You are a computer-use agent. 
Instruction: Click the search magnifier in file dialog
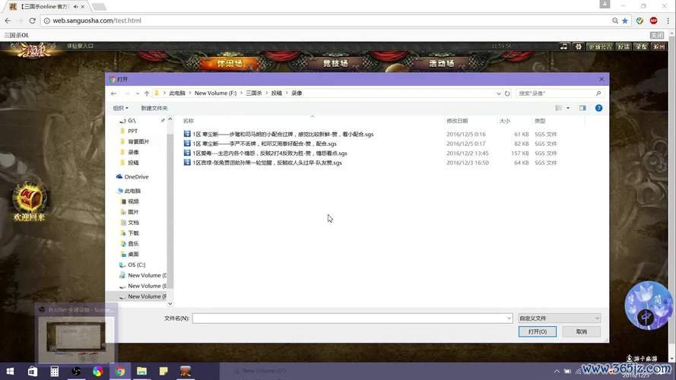click(x=598, y=93)
